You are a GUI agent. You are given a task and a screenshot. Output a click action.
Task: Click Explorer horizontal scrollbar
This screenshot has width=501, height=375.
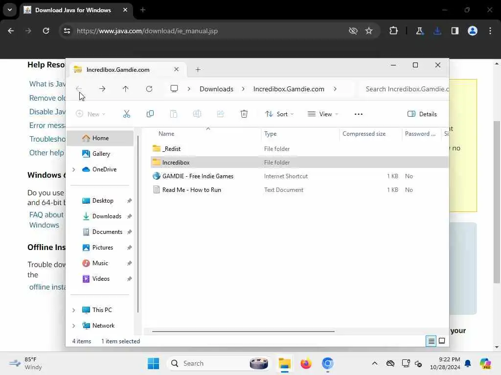click(x=243, y=332)
